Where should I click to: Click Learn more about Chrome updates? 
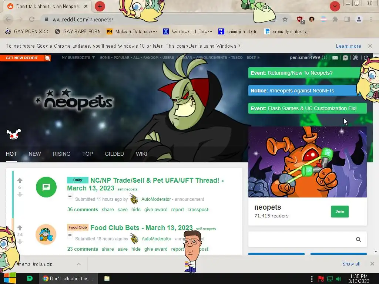pyautogui.click(x=348, y=46)
